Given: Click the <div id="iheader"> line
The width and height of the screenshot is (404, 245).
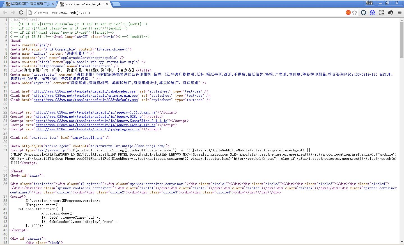Looking at the screenshot, I should click(27, 239).
